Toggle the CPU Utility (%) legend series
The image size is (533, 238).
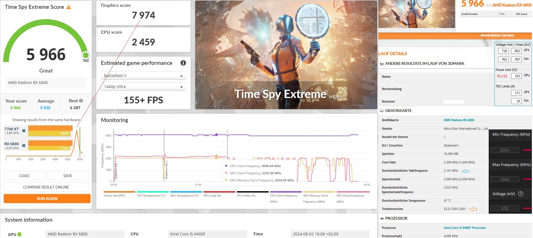pyautogui.click(x=253, y=194)
